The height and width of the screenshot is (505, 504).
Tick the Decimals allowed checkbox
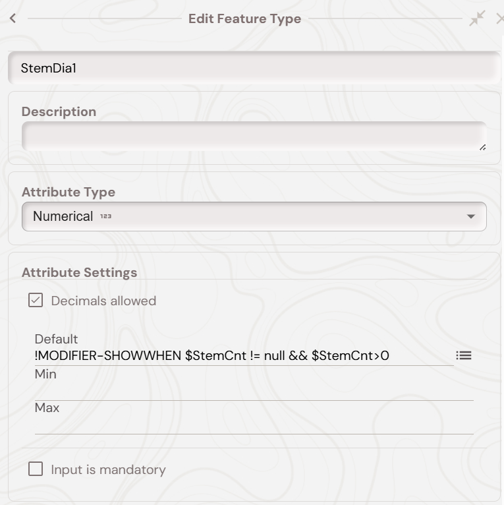(x=36, y=301)
